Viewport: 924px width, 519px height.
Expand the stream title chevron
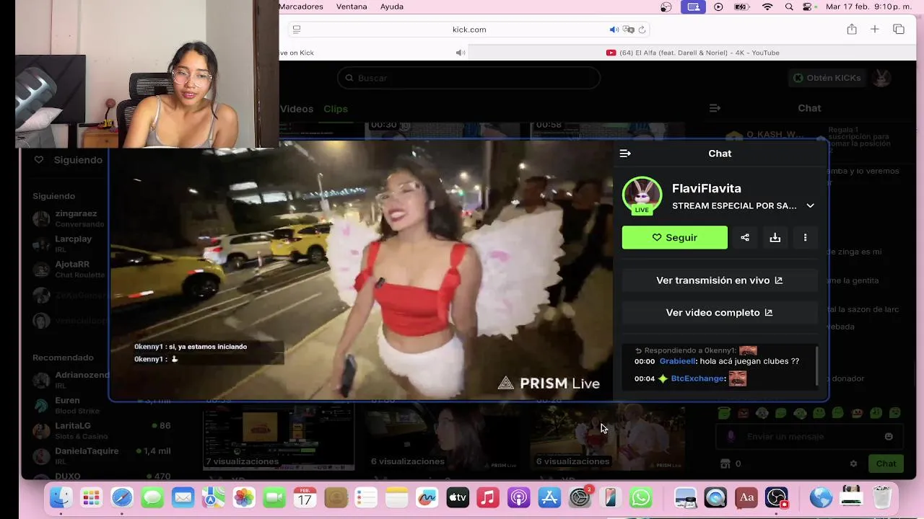click(x=810, y=205)
